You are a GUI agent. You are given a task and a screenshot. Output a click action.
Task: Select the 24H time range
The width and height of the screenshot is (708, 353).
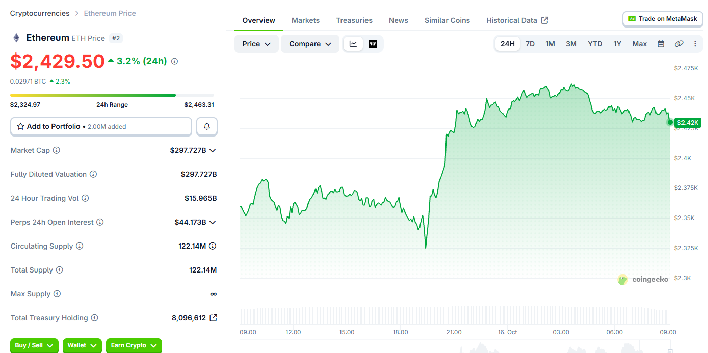508,44
